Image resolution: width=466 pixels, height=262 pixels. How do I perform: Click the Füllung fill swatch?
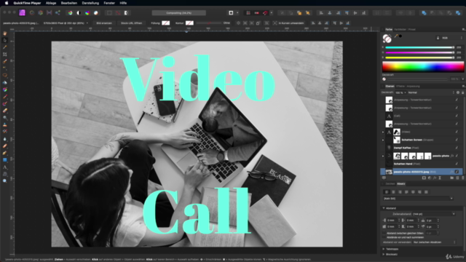point(165,23)
